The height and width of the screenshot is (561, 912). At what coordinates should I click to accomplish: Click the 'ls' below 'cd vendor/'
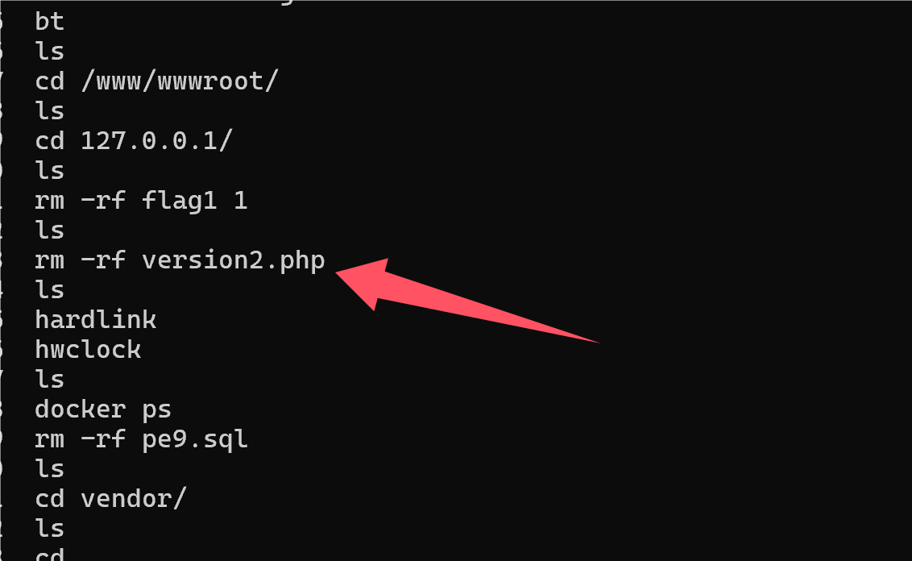pyautogui.click(x=49, y=529)
